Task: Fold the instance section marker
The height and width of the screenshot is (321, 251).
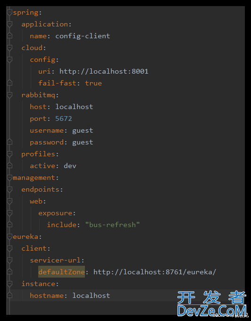Action: (9, 284)
